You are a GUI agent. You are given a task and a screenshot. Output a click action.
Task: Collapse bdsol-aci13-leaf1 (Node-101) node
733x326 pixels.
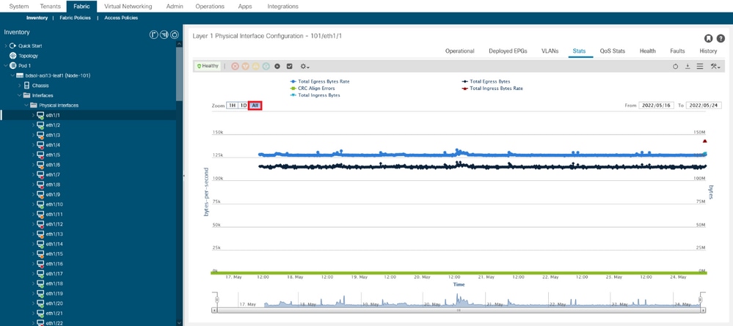(x=12, y=75)
